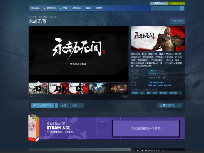This screenshot has height=153, width=204.
Task: Open the 您的商店 menu
Action: tap(35, 8)
